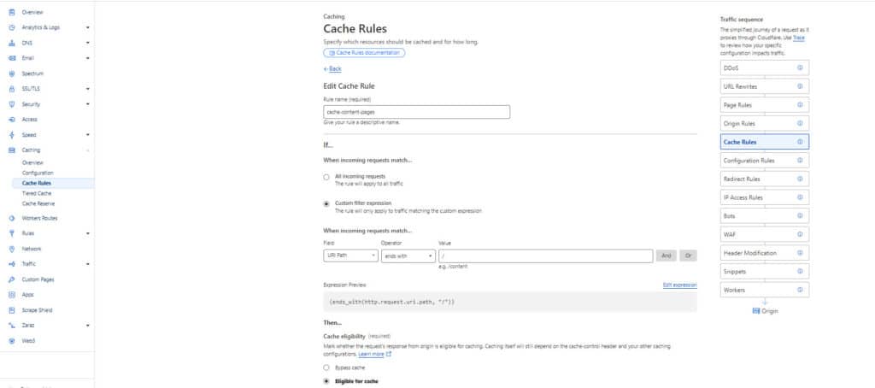
Task: Open the Field dropdown showing URI Path
Action: (x=351, y=256)
